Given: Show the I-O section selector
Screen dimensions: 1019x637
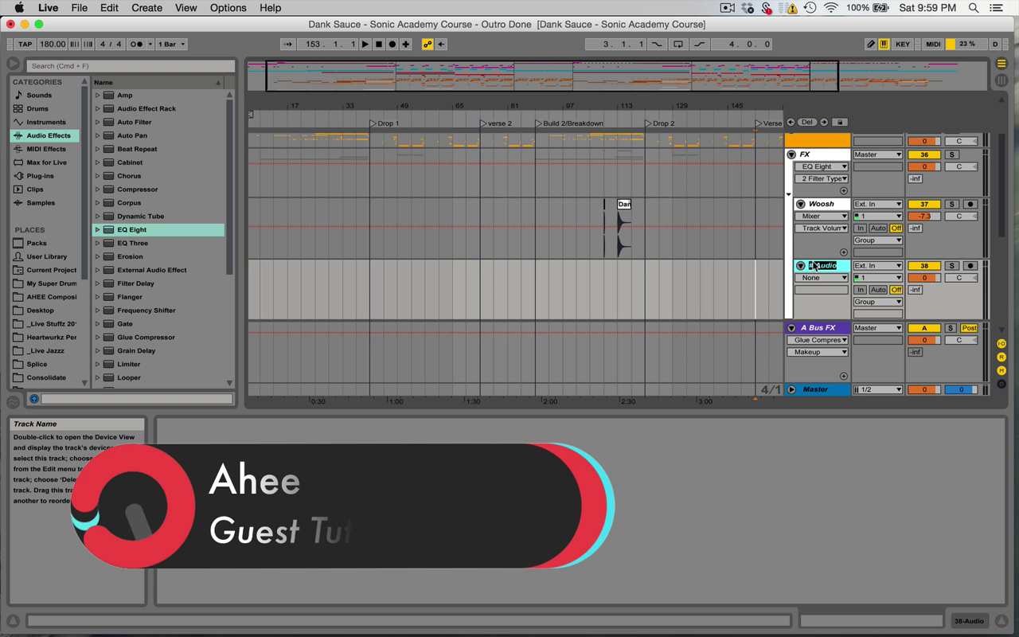Looking at the screenshot, I should 1001,344.
